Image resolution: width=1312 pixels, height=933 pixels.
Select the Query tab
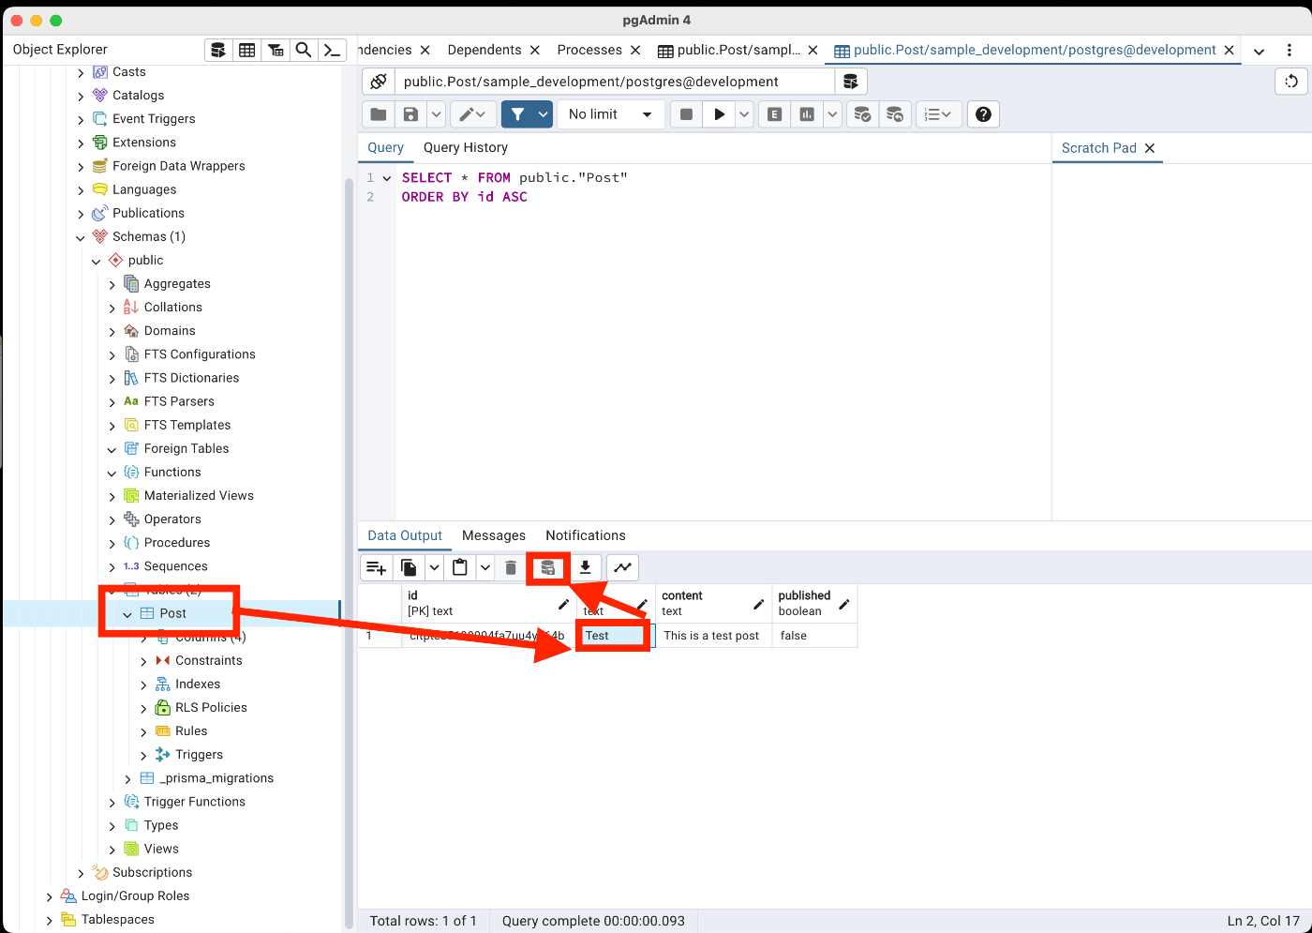[x=385, y=147]
